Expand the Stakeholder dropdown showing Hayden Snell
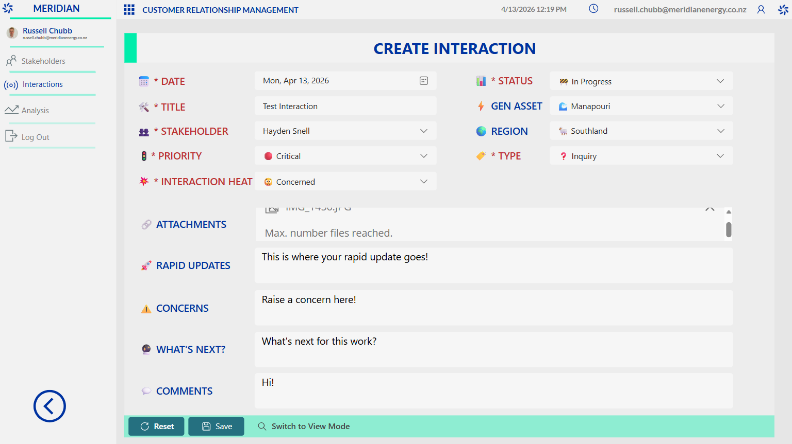The image size is (792, 444). (424, 131)
